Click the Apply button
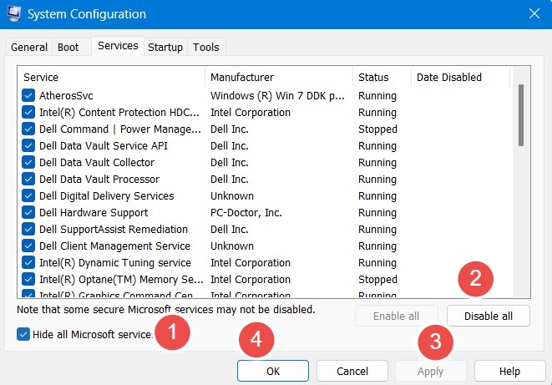The image size is (552, 385). [431, 371]
